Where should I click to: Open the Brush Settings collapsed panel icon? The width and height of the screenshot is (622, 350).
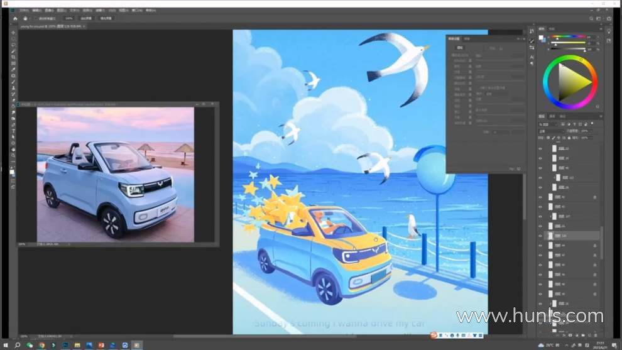(x=532, y=41)
